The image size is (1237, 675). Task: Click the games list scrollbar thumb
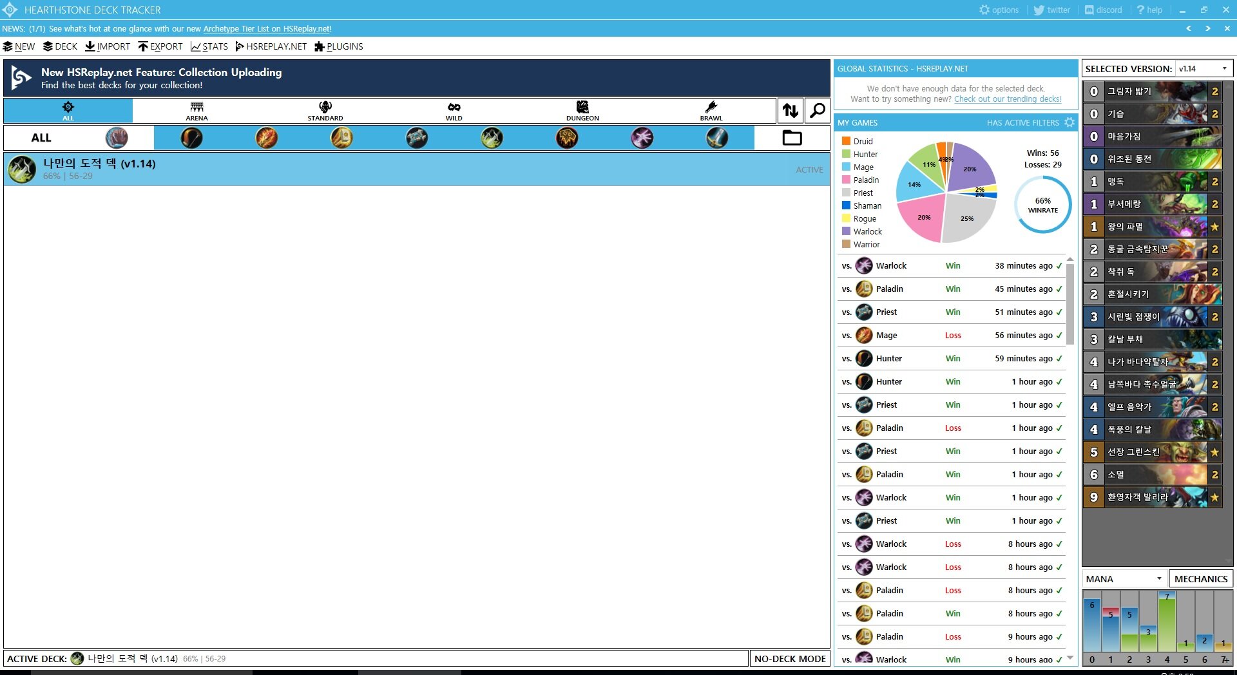click(1069, 304)
